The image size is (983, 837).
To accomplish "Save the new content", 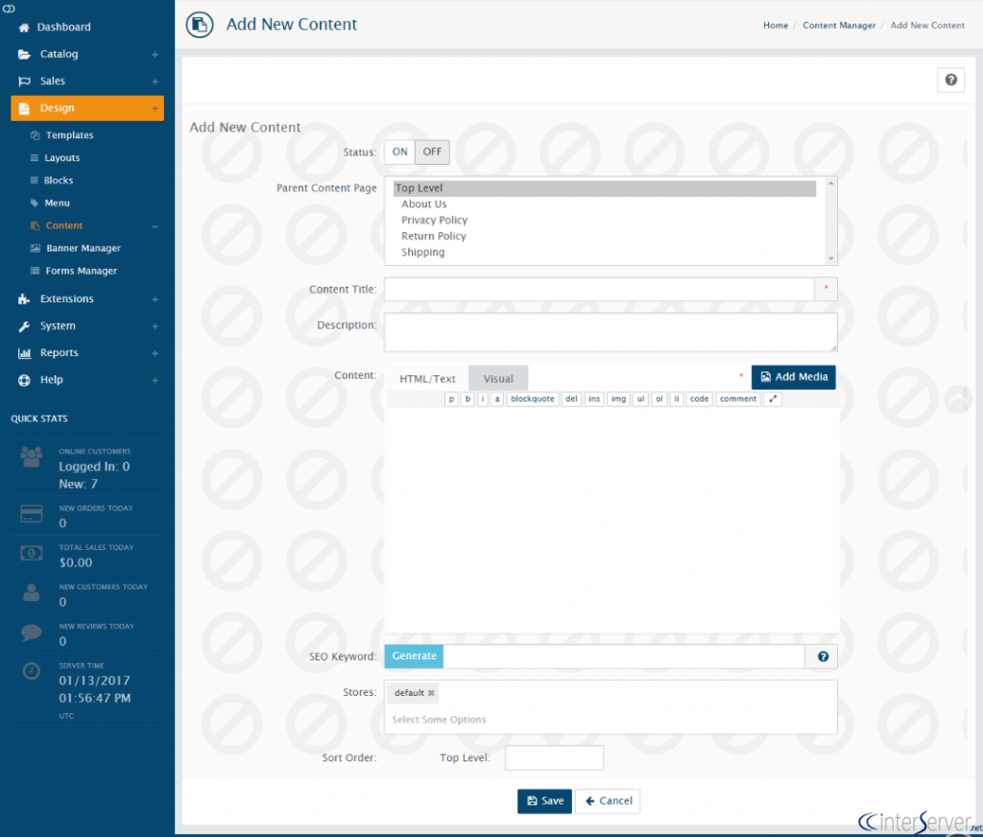I will pos(544,801).
